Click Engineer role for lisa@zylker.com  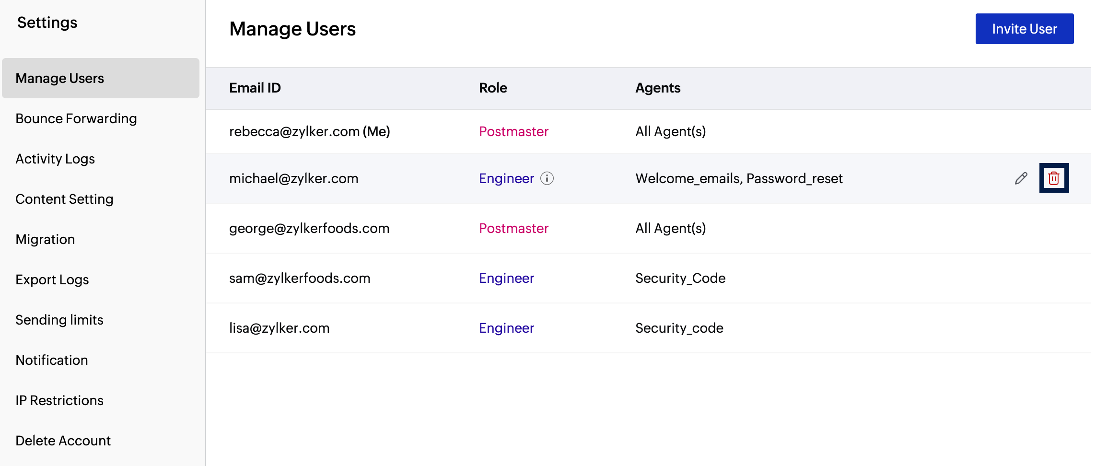(x=506, y=328)
